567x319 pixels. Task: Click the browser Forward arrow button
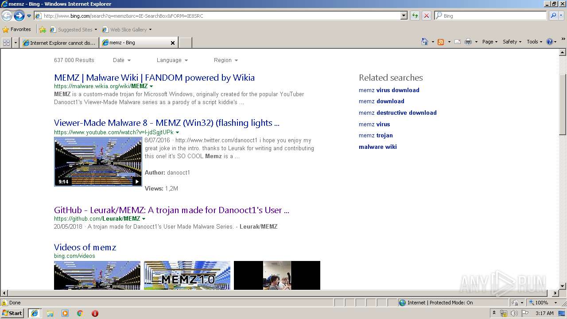tap(19, 16)
